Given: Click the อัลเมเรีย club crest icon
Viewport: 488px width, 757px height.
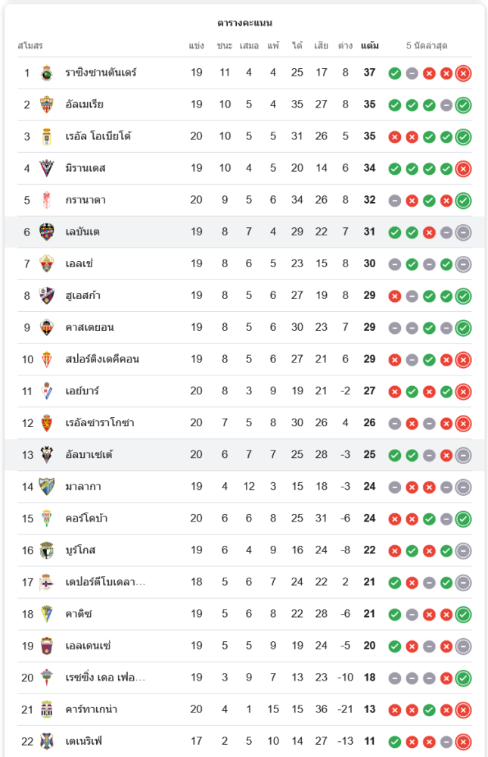Looking at the screenshot, I should tap(47, 105).
